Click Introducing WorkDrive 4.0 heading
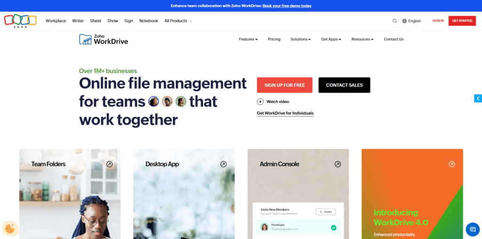The width and height of the screenshot is (482, 239). tap(401, 217)
